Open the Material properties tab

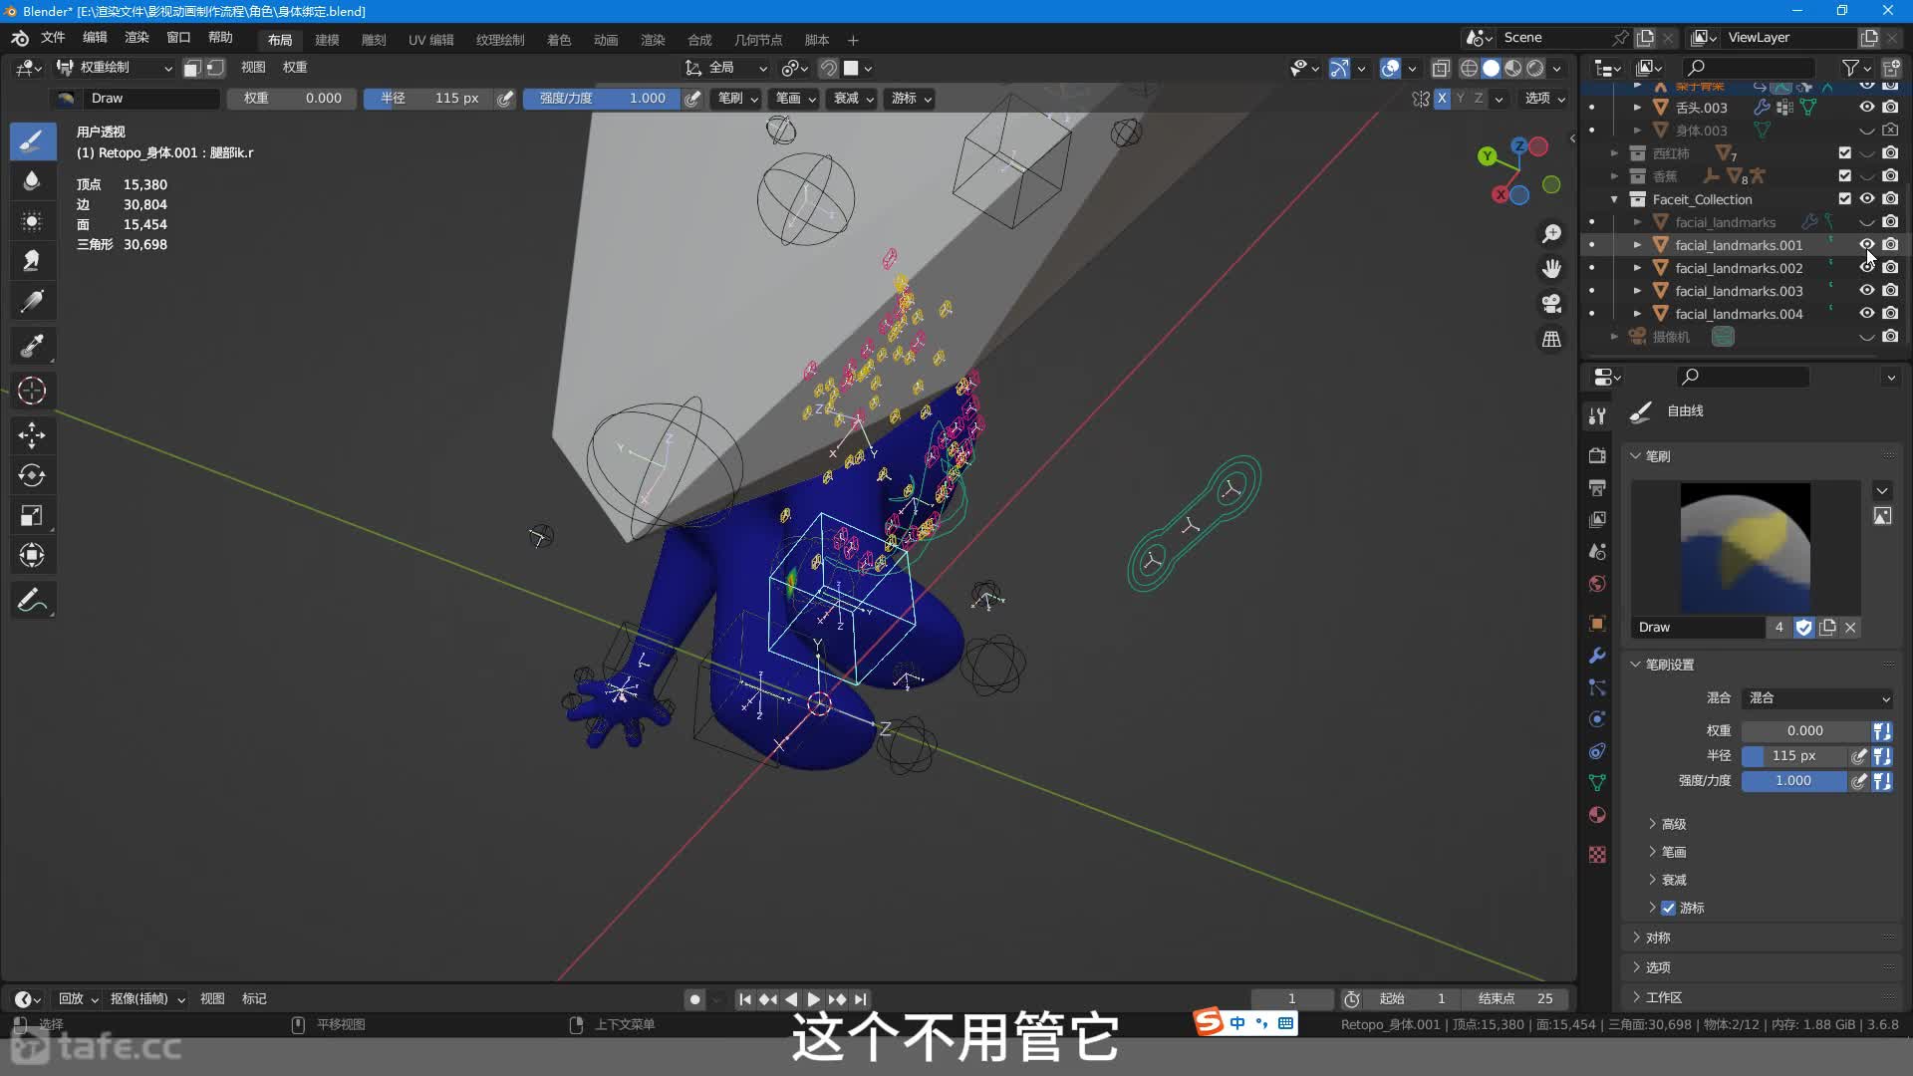[x=1597, y=815]
